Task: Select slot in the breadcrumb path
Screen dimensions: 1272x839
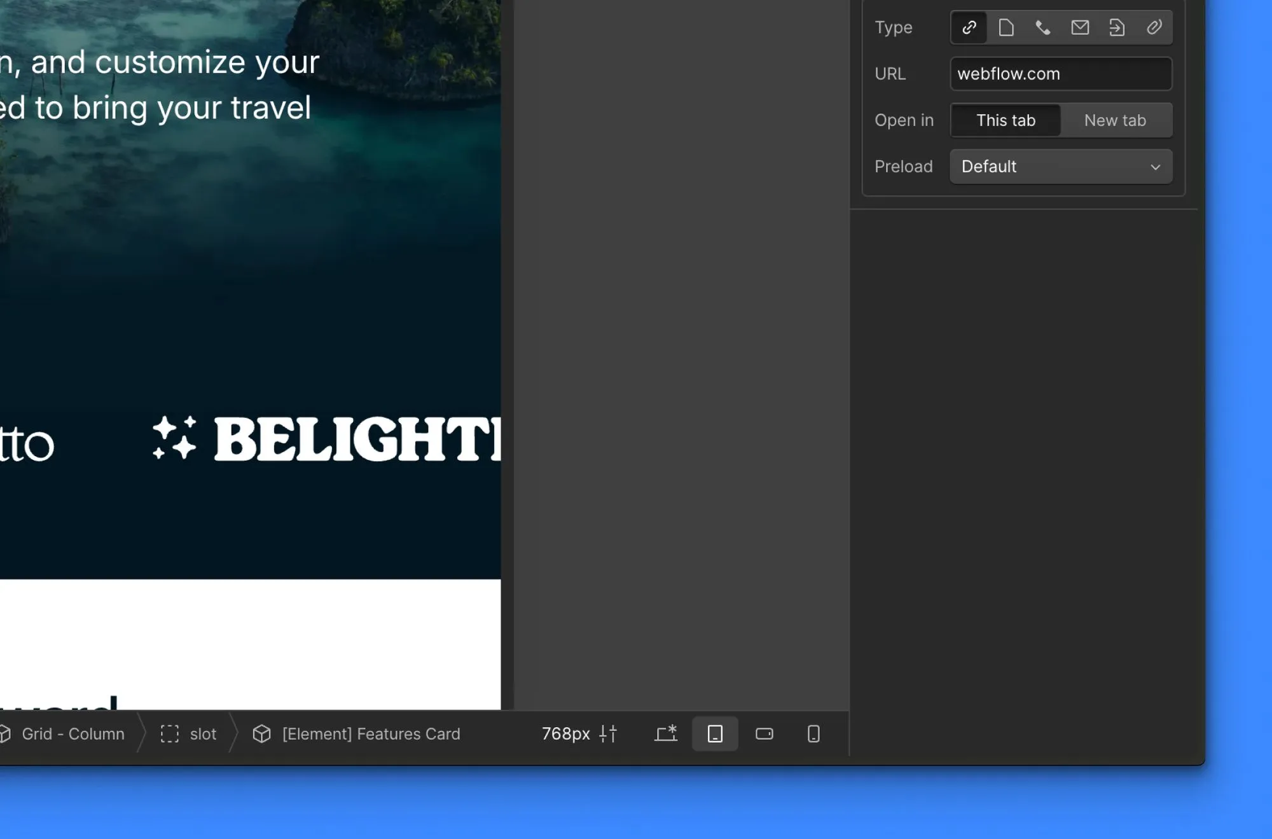Action: [202, 733]
